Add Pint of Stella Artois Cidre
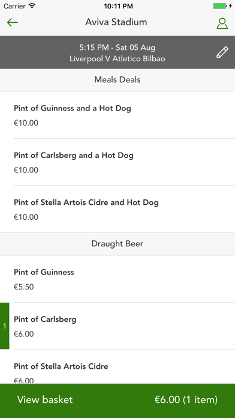Viewport: 235px width, 418px height. click(x=117, y=367)
